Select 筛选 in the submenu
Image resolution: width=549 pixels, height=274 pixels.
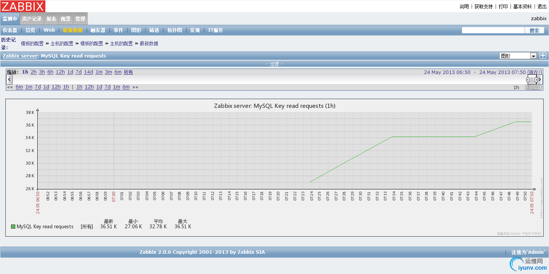[154, 30]
